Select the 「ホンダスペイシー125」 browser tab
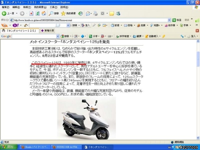The height and width of the screenshot is (150, 200). click(x=20, y=31)
